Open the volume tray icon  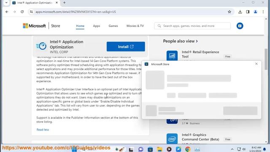pyautogui.click(x=244, y=149)
